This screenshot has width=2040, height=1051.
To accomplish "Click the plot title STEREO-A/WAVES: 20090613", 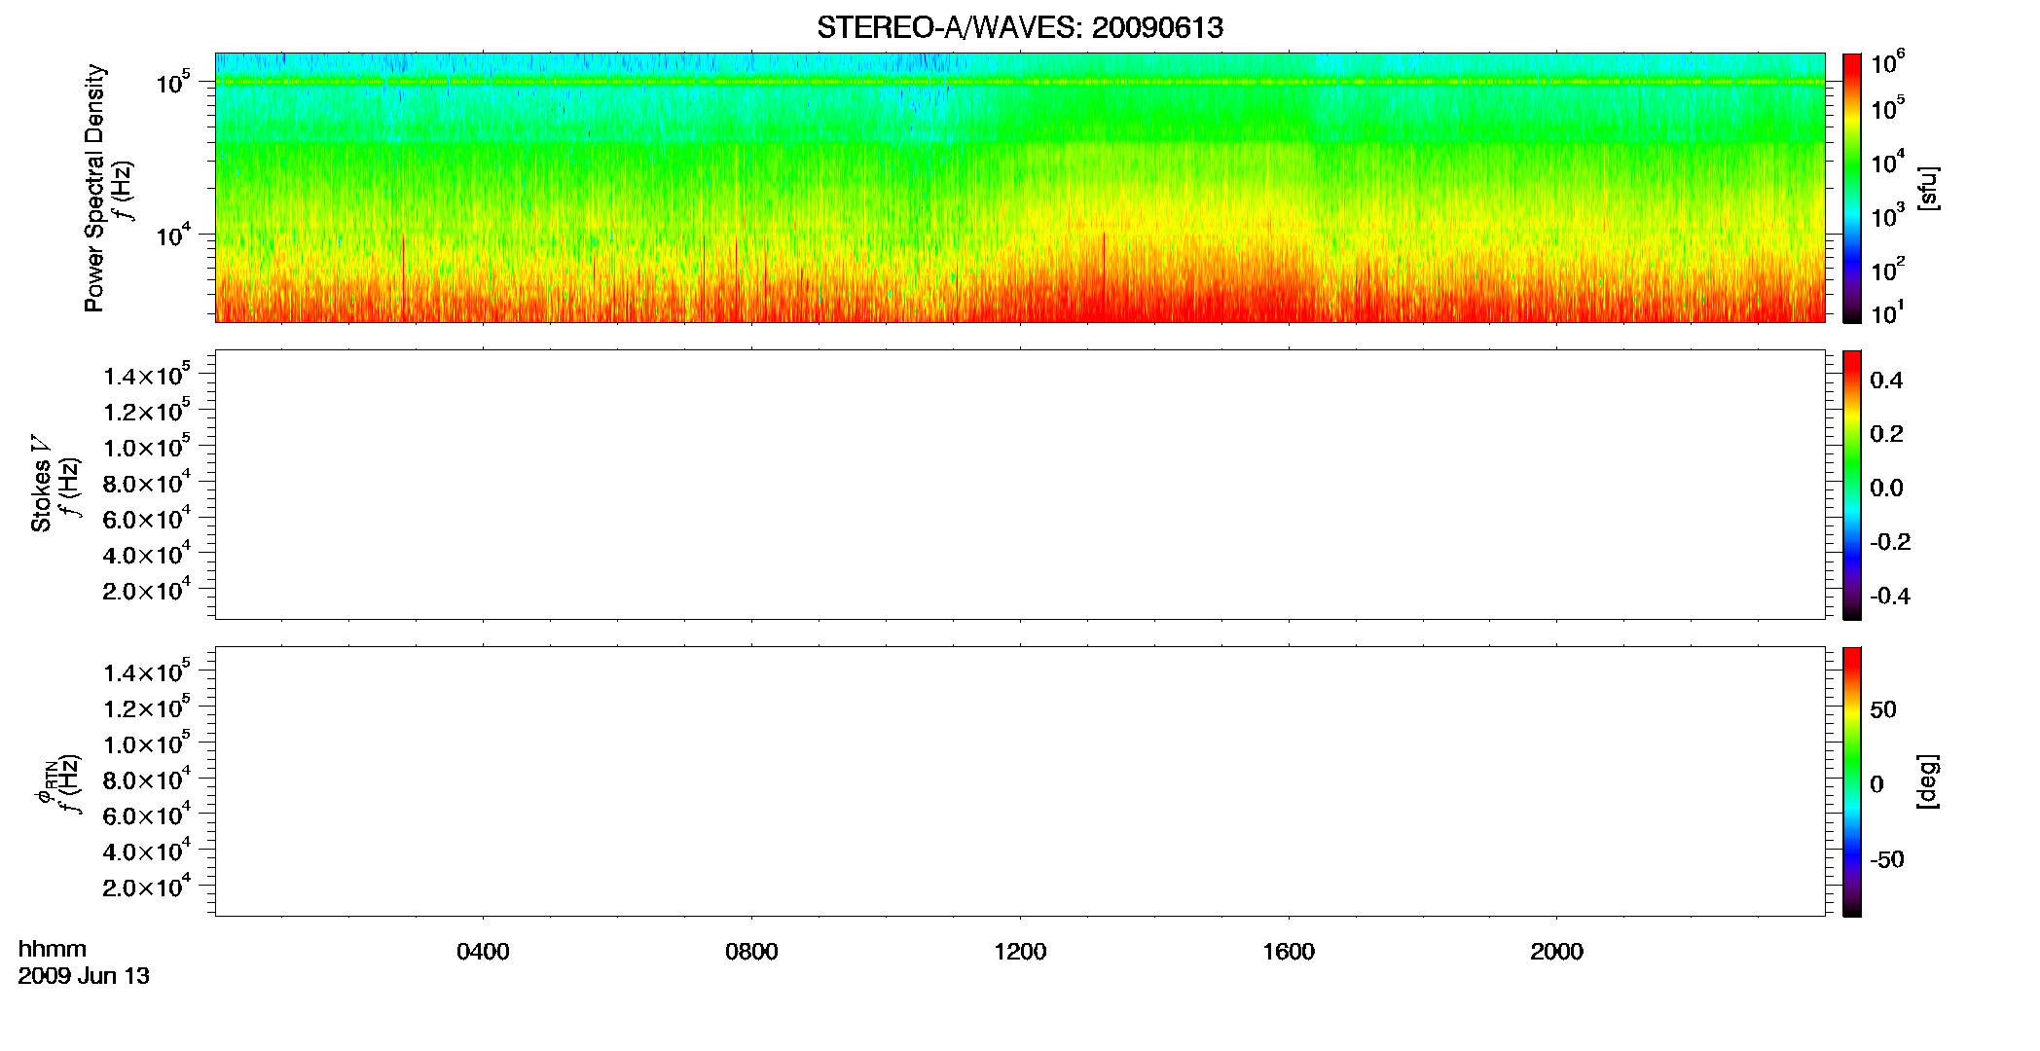I will click(1020, 28).
